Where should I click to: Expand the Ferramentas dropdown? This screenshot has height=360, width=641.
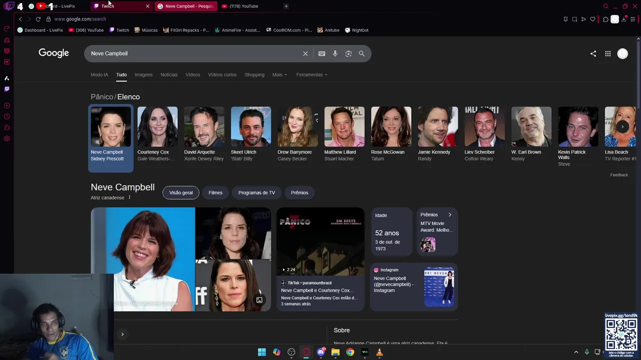pyautogui.click(x=311, y=74)
